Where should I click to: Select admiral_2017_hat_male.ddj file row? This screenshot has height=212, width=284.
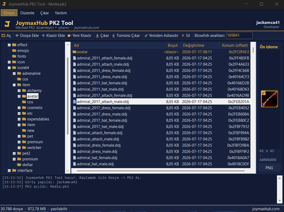(161, 127)
